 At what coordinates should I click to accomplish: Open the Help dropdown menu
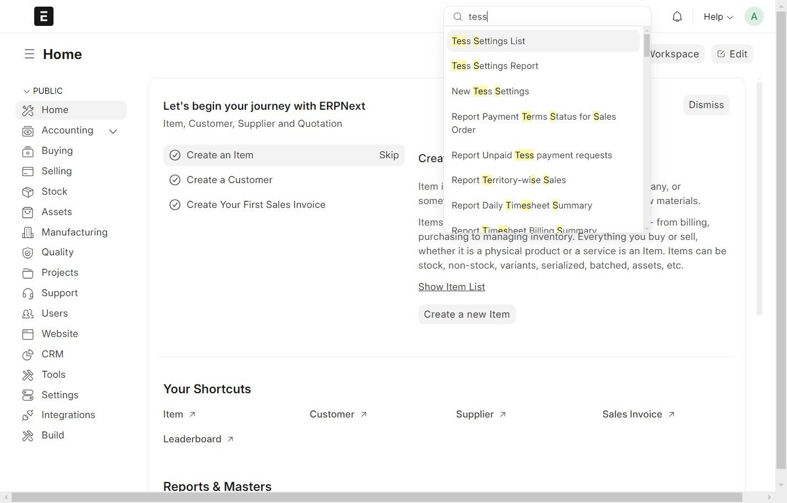[718, 17]
